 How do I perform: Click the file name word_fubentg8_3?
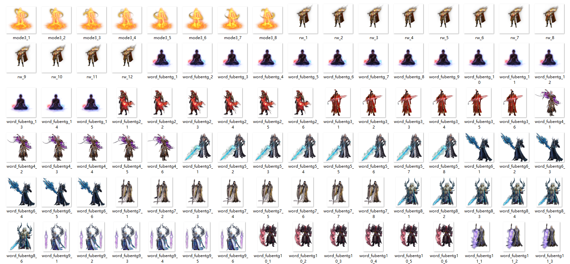click(479, 214)
